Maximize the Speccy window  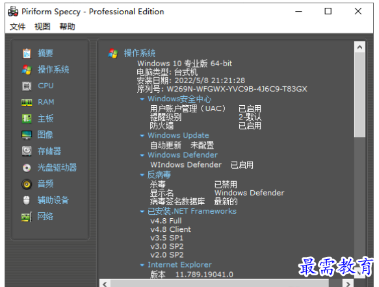[328, 11]
